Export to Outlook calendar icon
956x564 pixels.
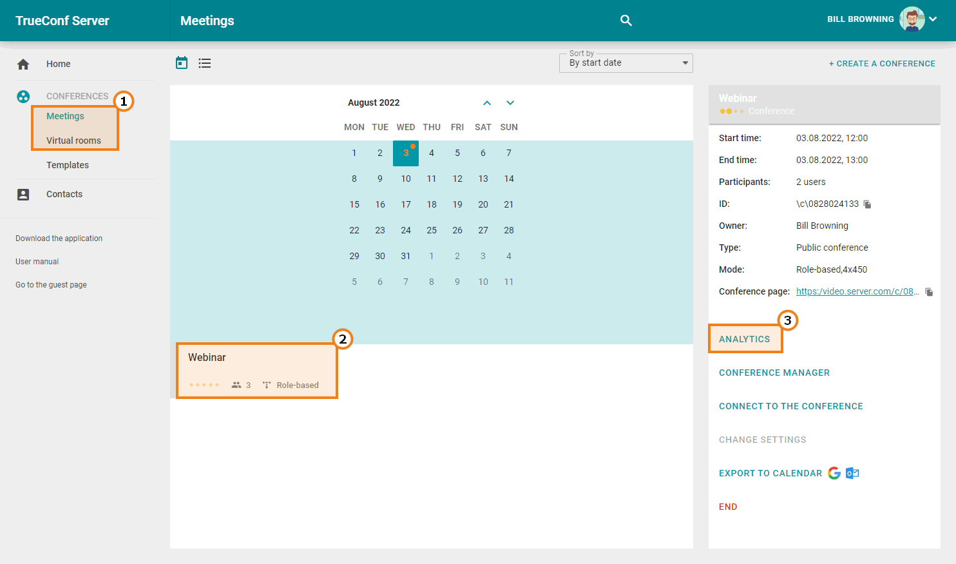852,473
